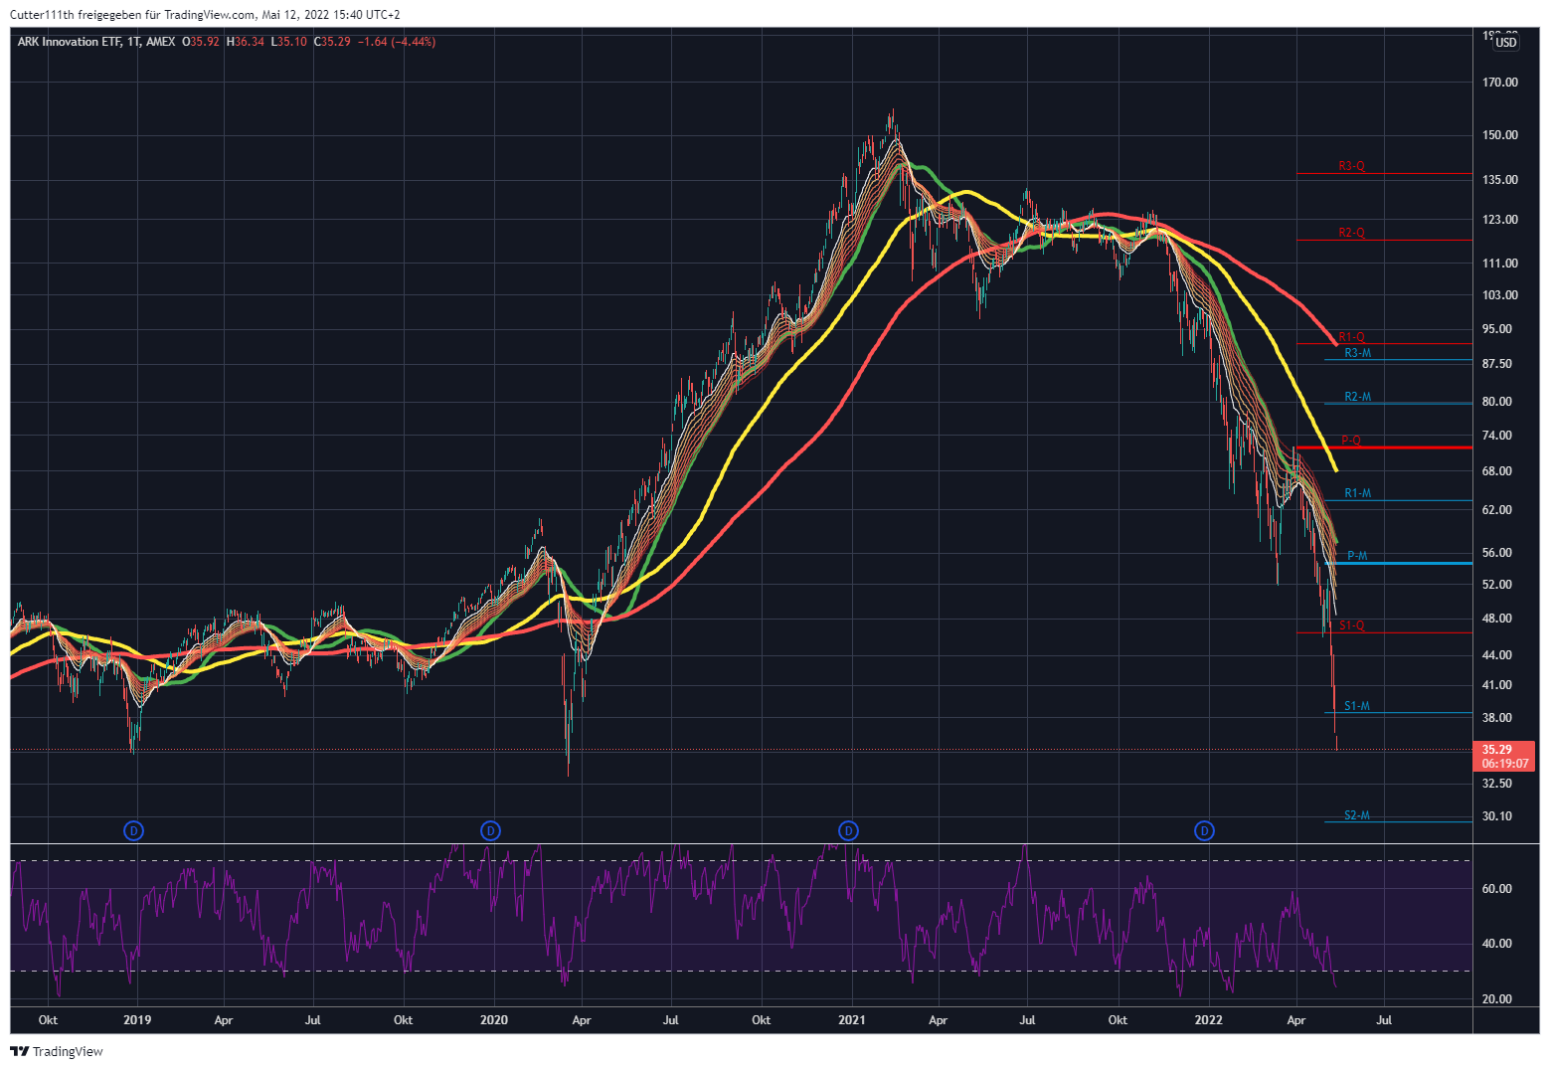Click 60.00 on the RSI scale
Viewport: 1550px width, 1069px height.
(1497, 889)
